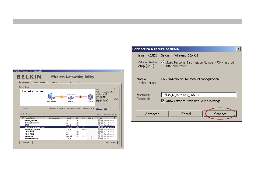Click warning icon between Router and Internet
The width and height of the screenshot is (255, 178).
pos(81,97)
